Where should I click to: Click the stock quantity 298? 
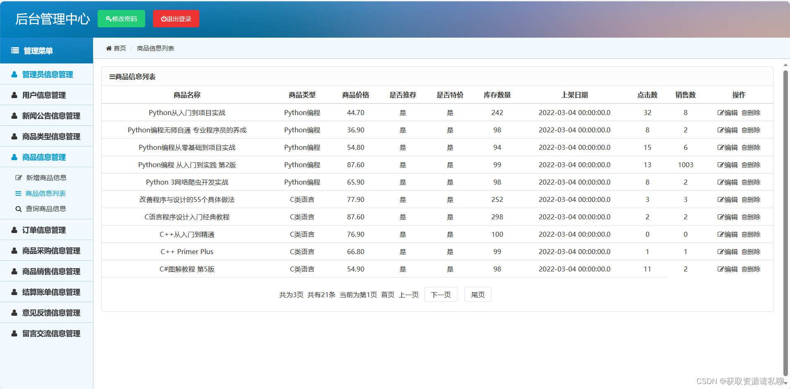[497, 217]
